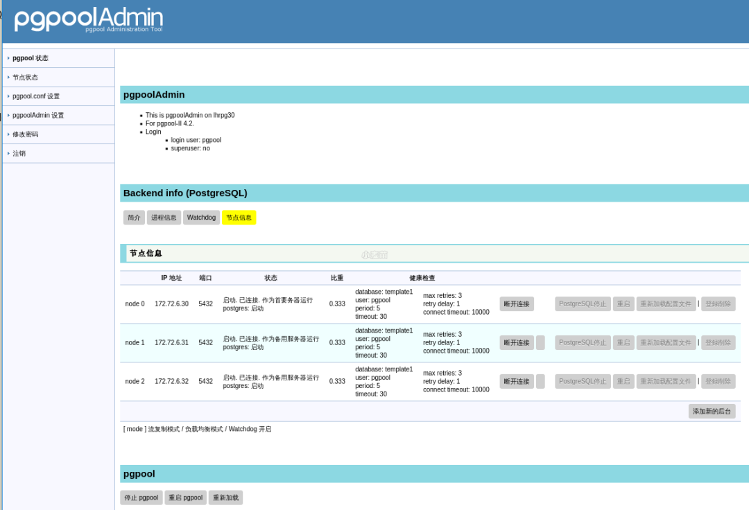Viewport: 749px width, 510px height.
Task: Switch to the Watchdog tab
Action: point(201,218)
